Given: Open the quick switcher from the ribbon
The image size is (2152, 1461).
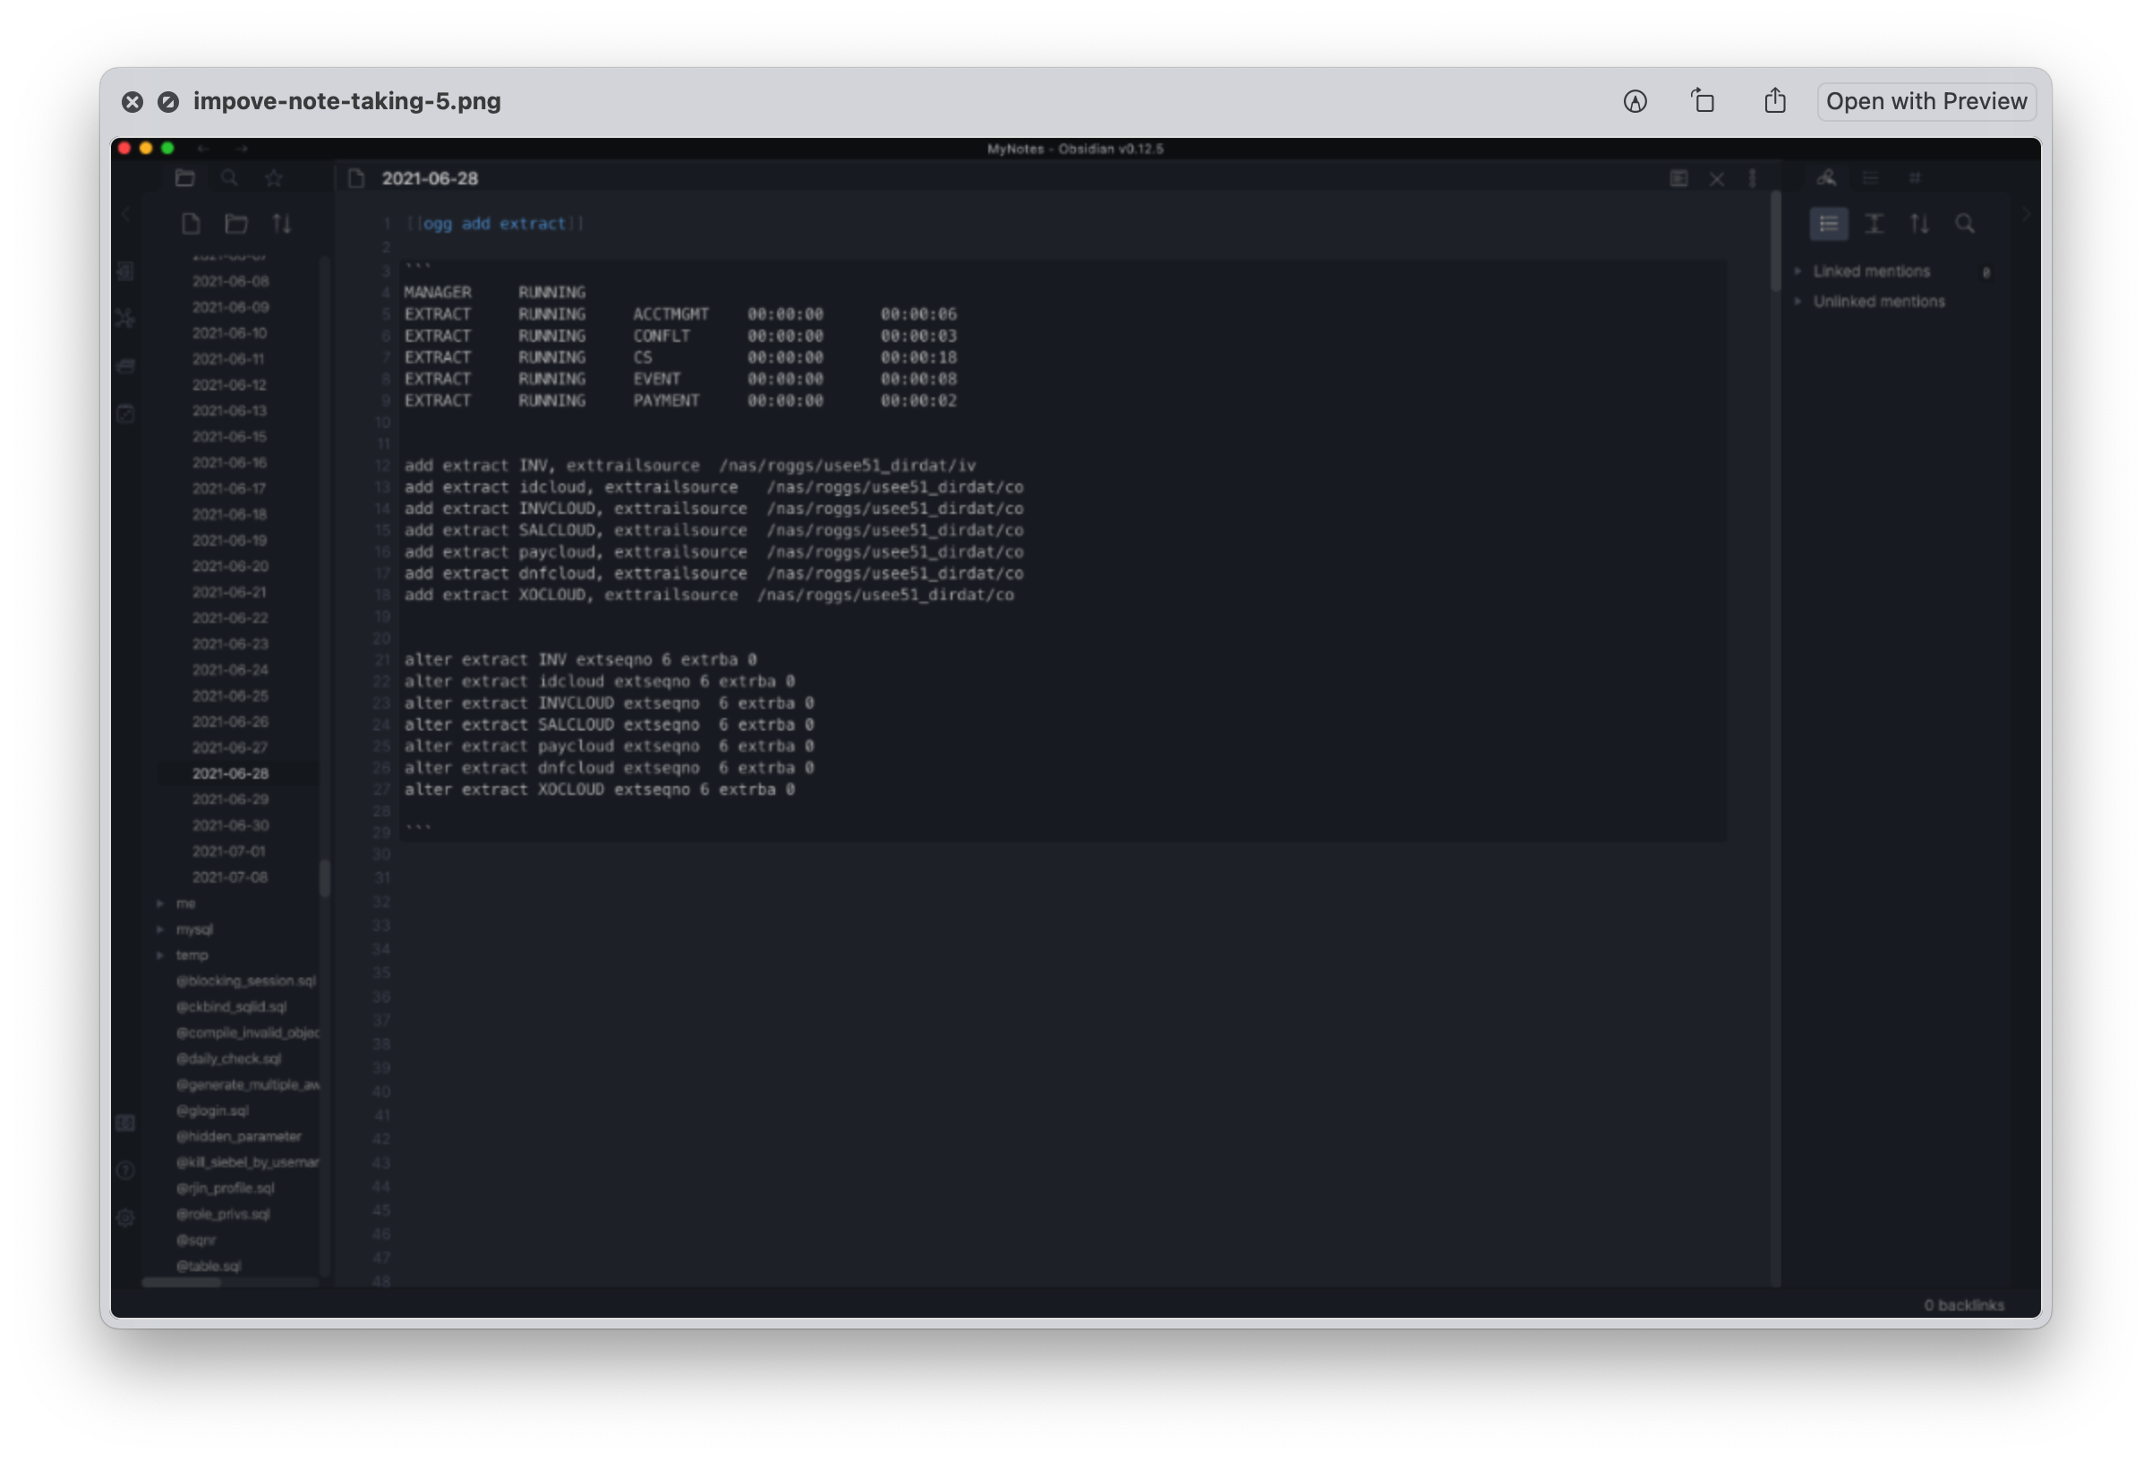Looking at the screenshot, I should [x=126, y=270].
